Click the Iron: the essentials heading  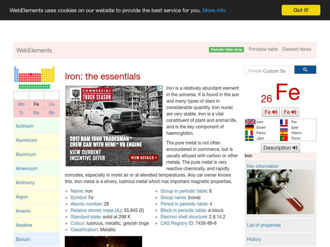click(102, 77)
